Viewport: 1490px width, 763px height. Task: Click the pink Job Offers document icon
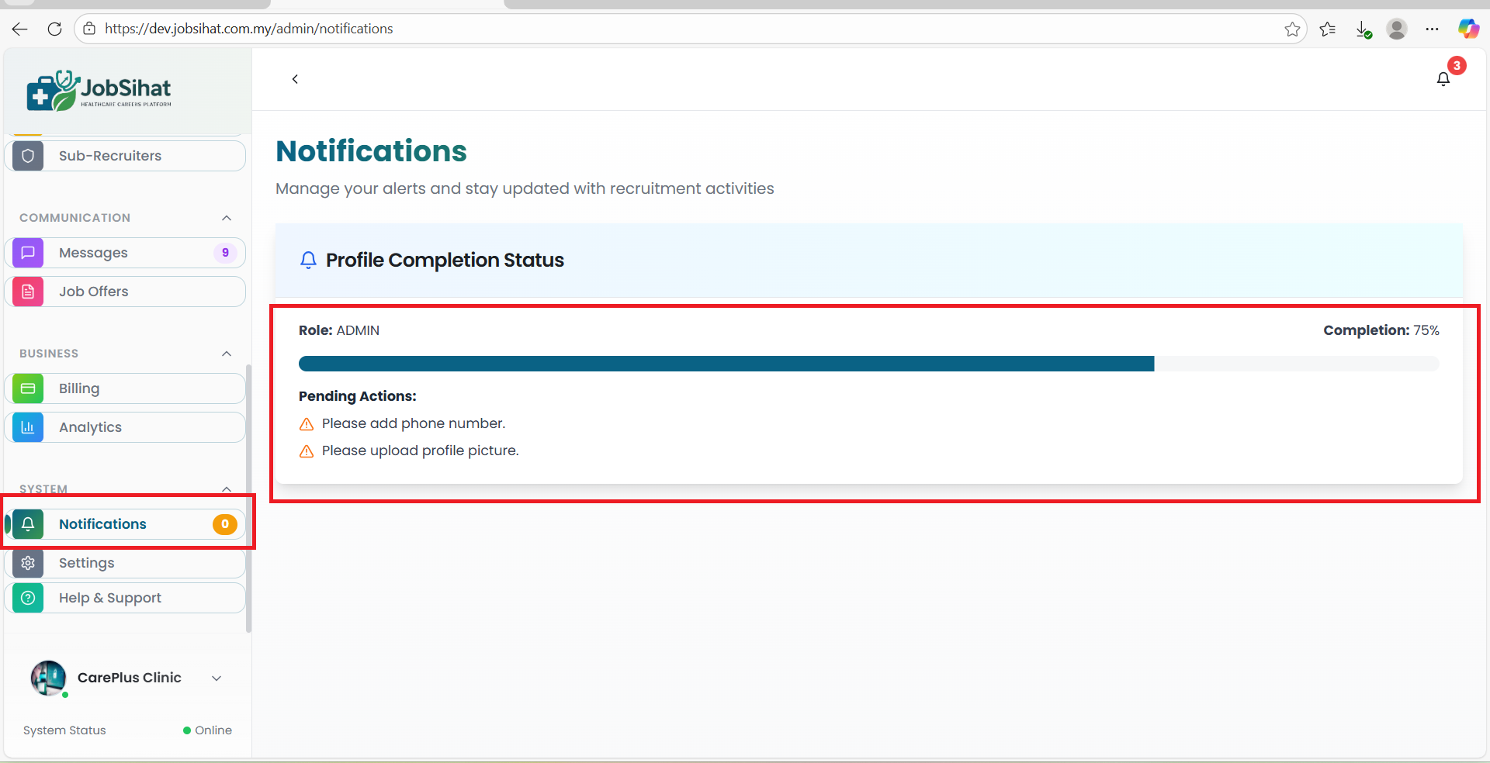(x=28, y=292)
